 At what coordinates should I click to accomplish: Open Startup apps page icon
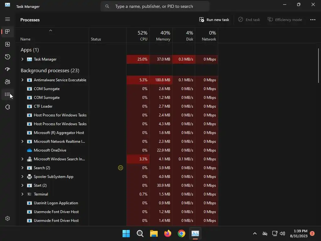pos(8,69)
